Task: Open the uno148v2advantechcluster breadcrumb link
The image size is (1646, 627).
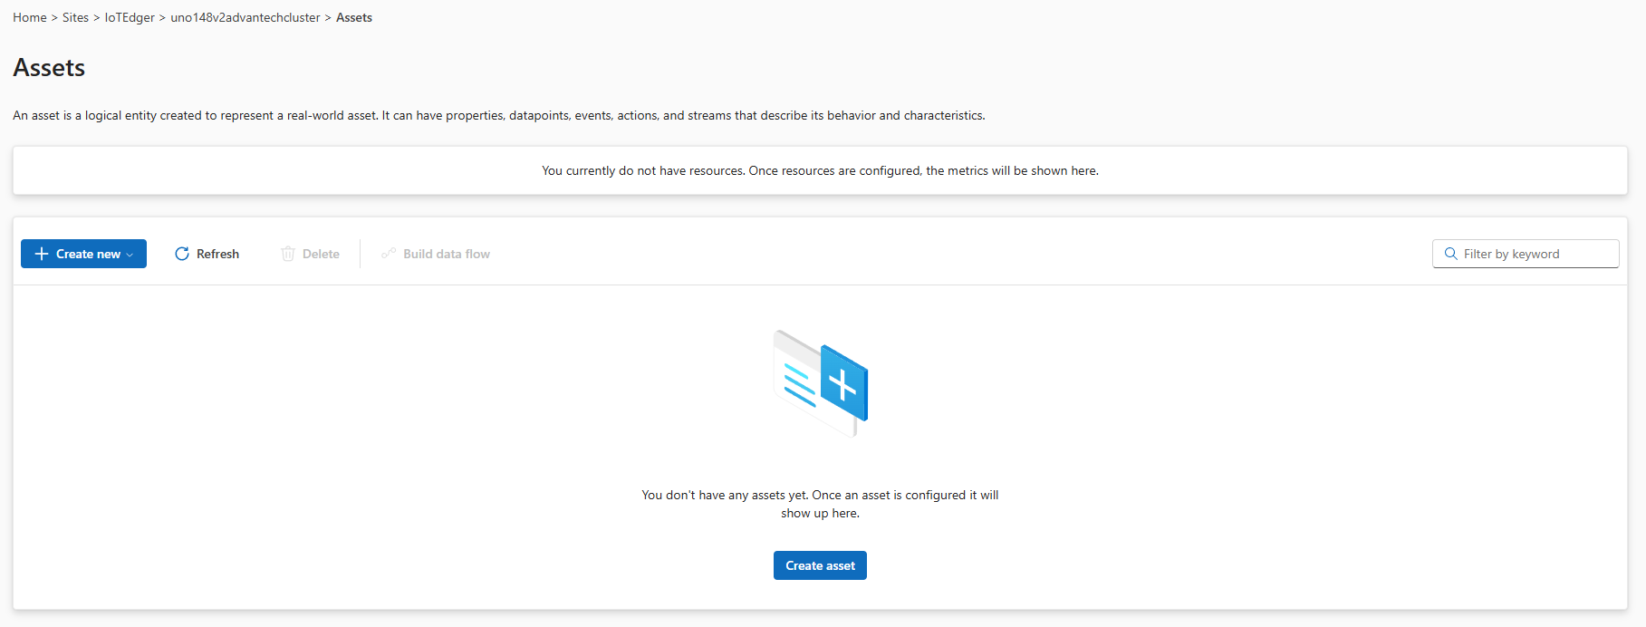Action: tap(245, 17)
